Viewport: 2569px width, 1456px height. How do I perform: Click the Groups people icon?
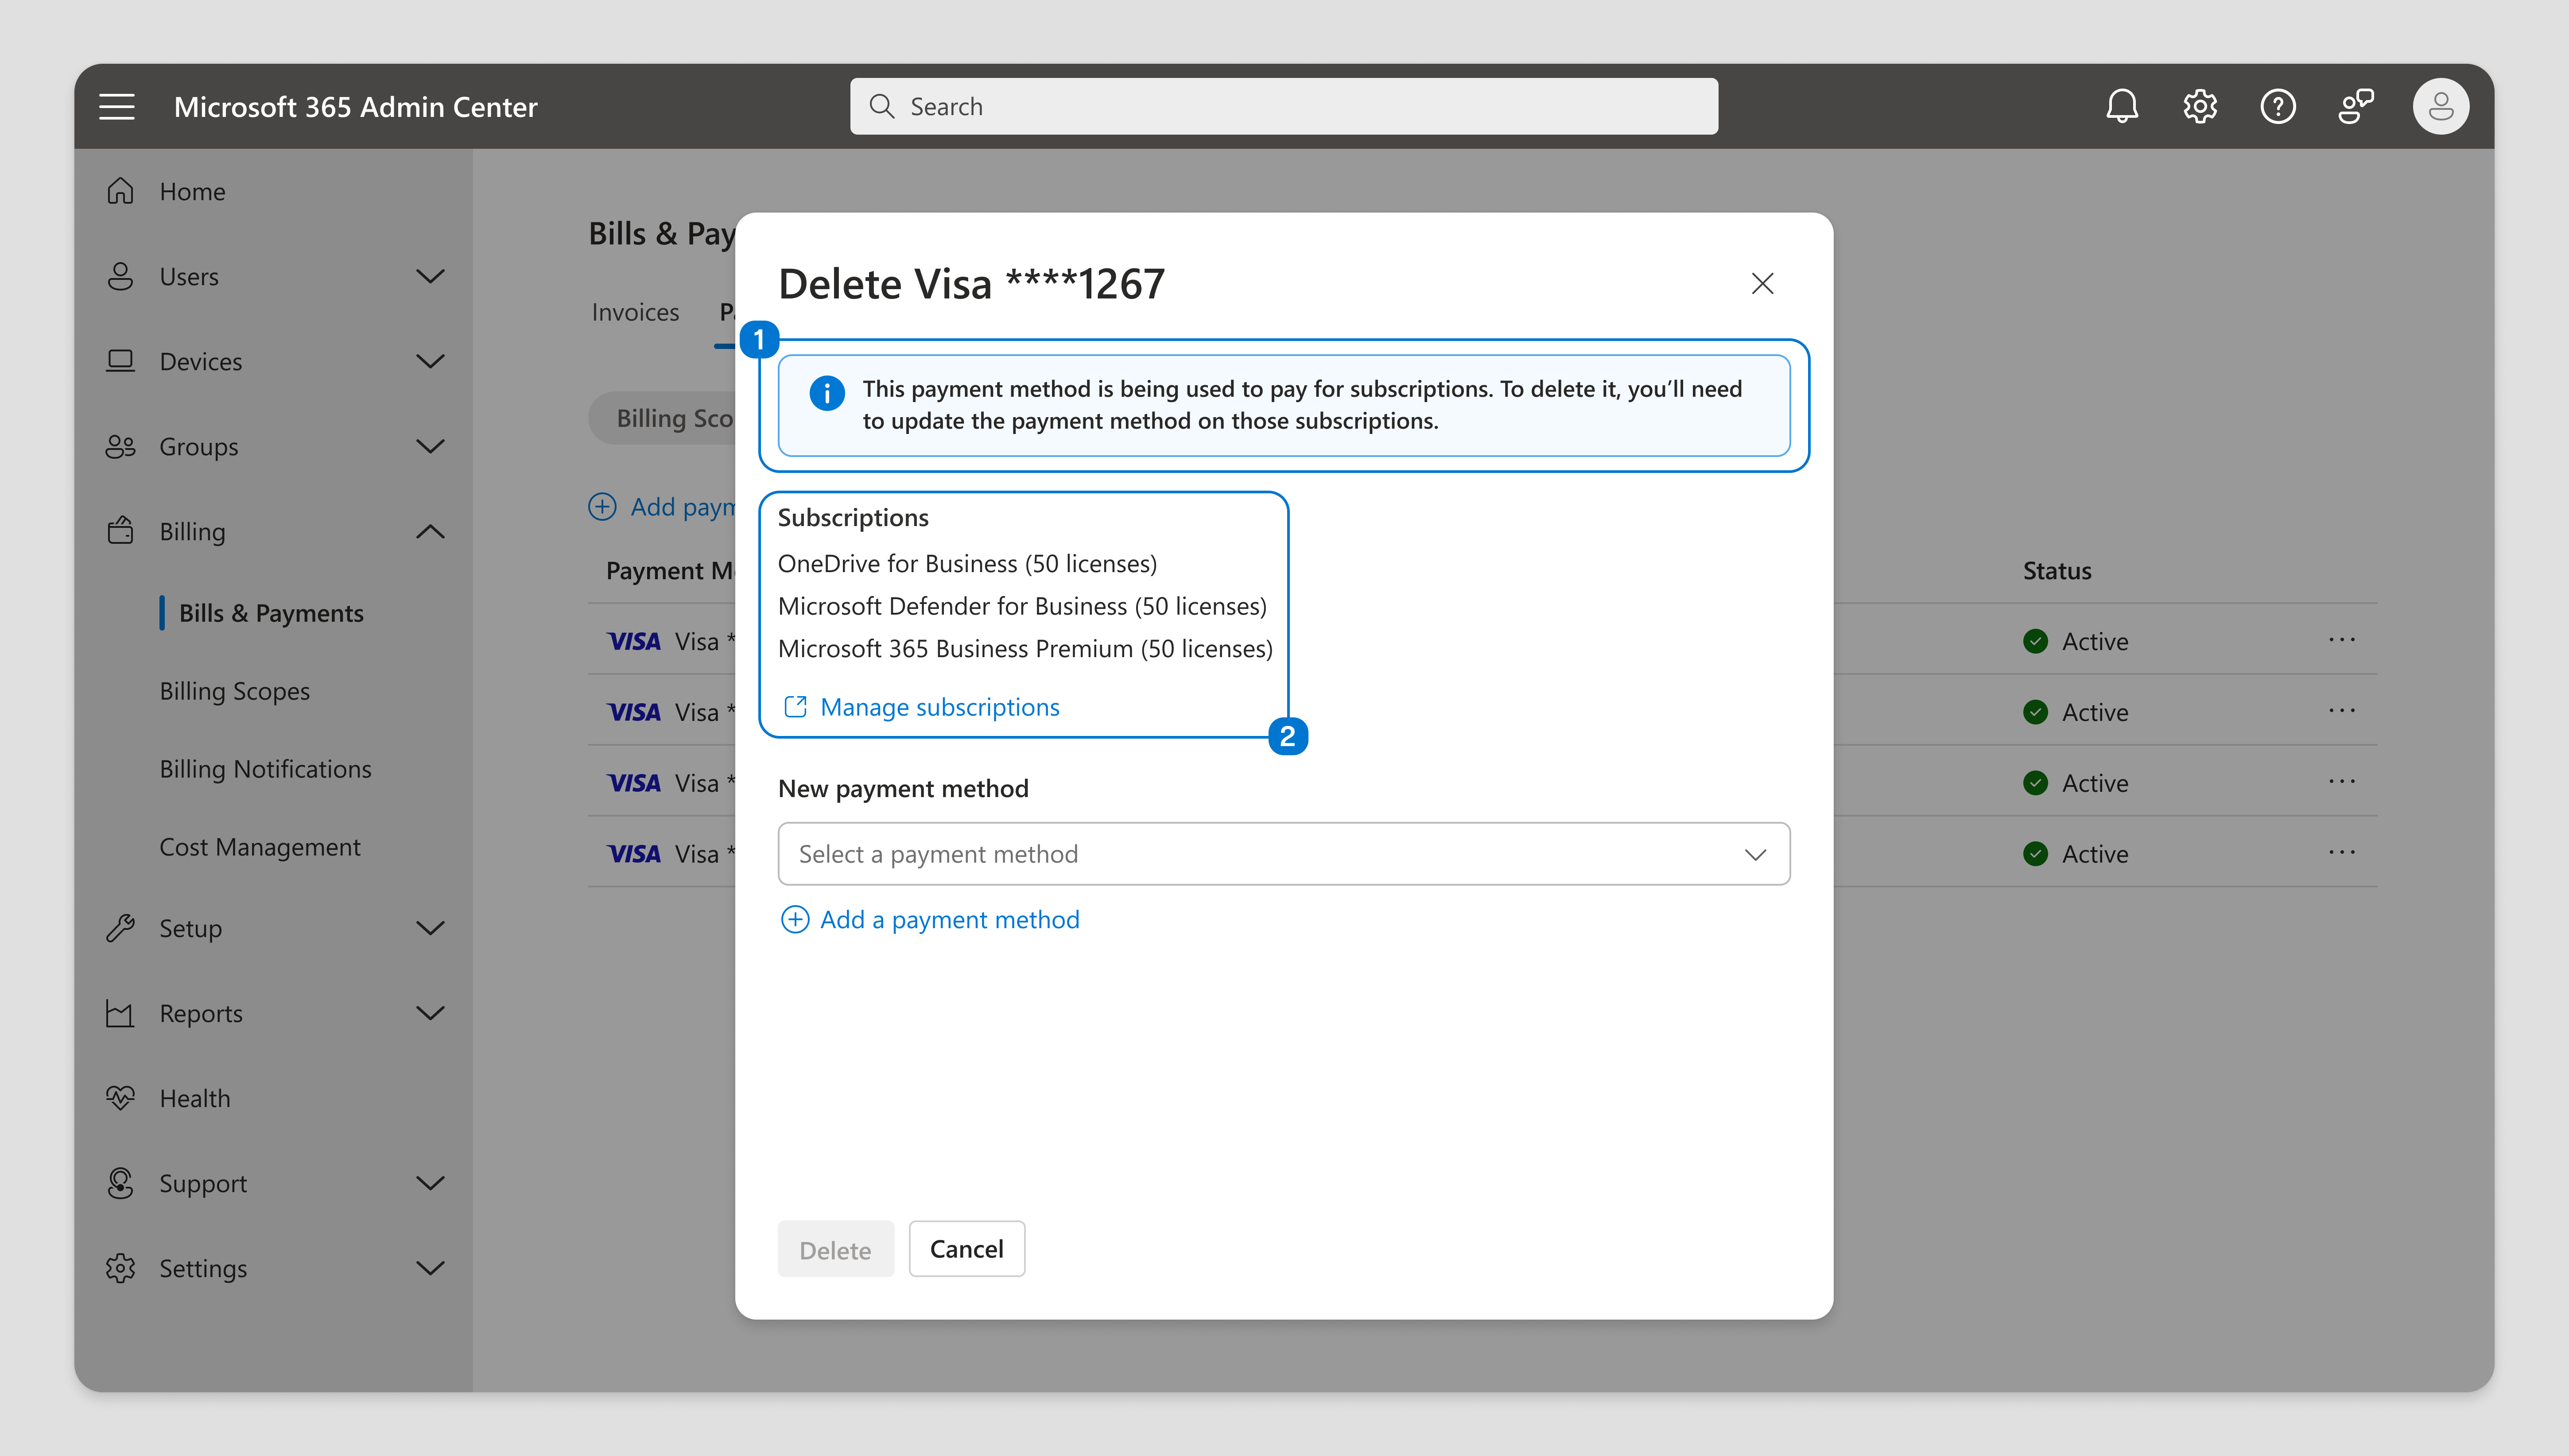pos(120,446)
